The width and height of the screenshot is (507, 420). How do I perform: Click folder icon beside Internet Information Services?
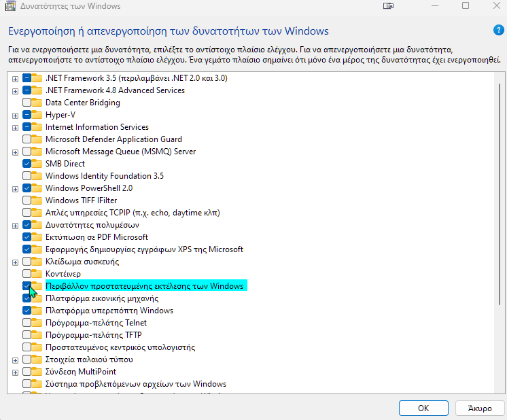point(37,127)
